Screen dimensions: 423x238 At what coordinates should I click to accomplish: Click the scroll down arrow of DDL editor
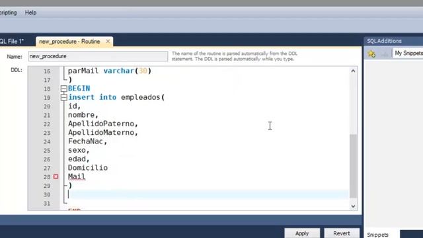coord(353,206)
